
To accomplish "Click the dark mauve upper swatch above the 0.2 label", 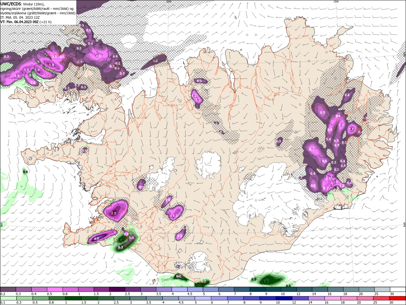I will click(8, 289).
